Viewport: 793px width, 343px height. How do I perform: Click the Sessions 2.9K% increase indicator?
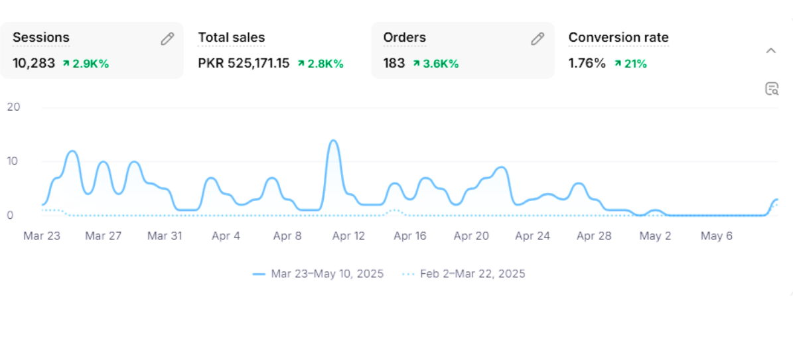point(86,64)
